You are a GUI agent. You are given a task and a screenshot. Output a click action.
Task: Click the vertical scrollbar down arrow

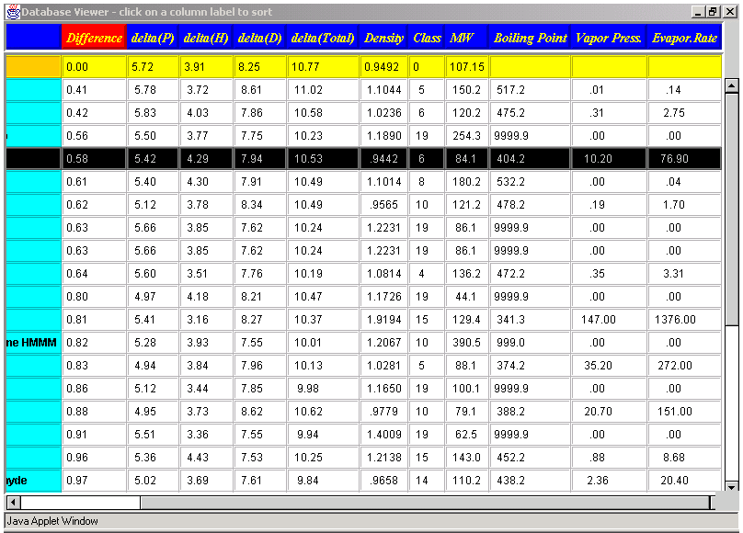tap(732, 486)
